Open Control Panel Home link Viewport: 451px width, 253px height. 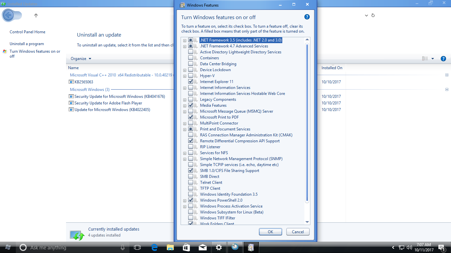(x=27, y=32)
